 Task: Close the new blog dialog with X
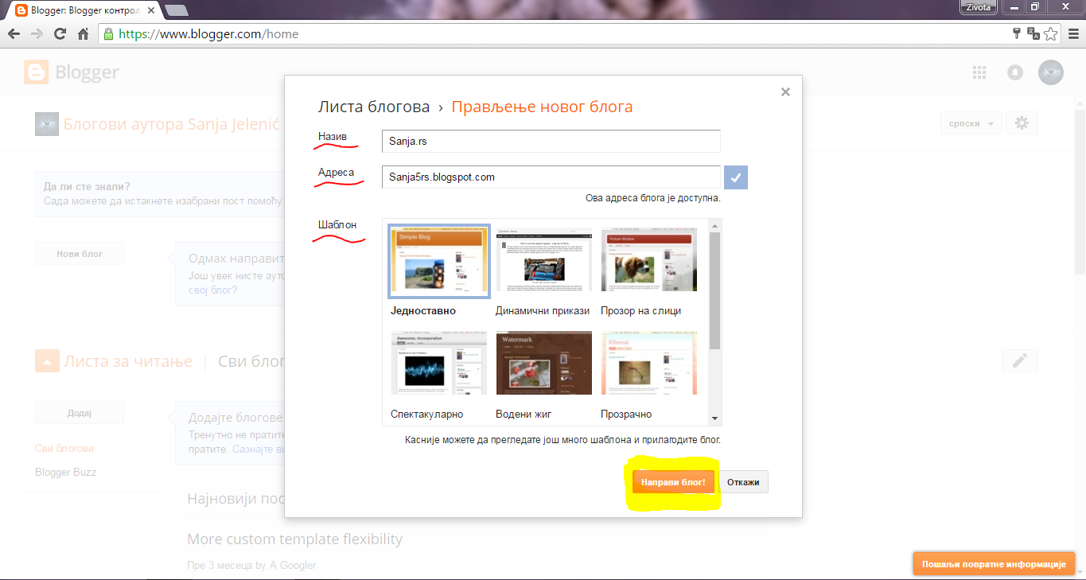[x=785, y=91]
